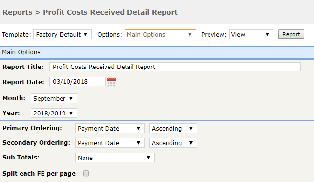The width and height of the screenshot is (314, 182).
Task: Run the report with the Report button
Action: pos(291,34)
